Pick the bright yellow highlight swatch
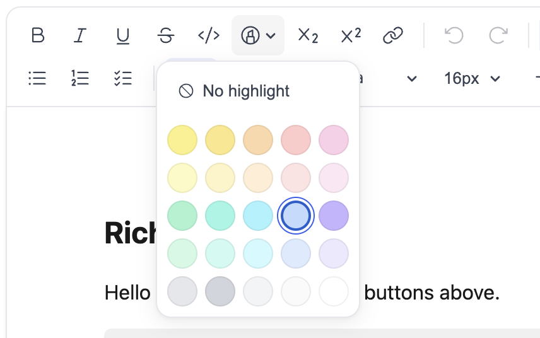This screenshot has width=540, height=338. [x=182, y=140]
